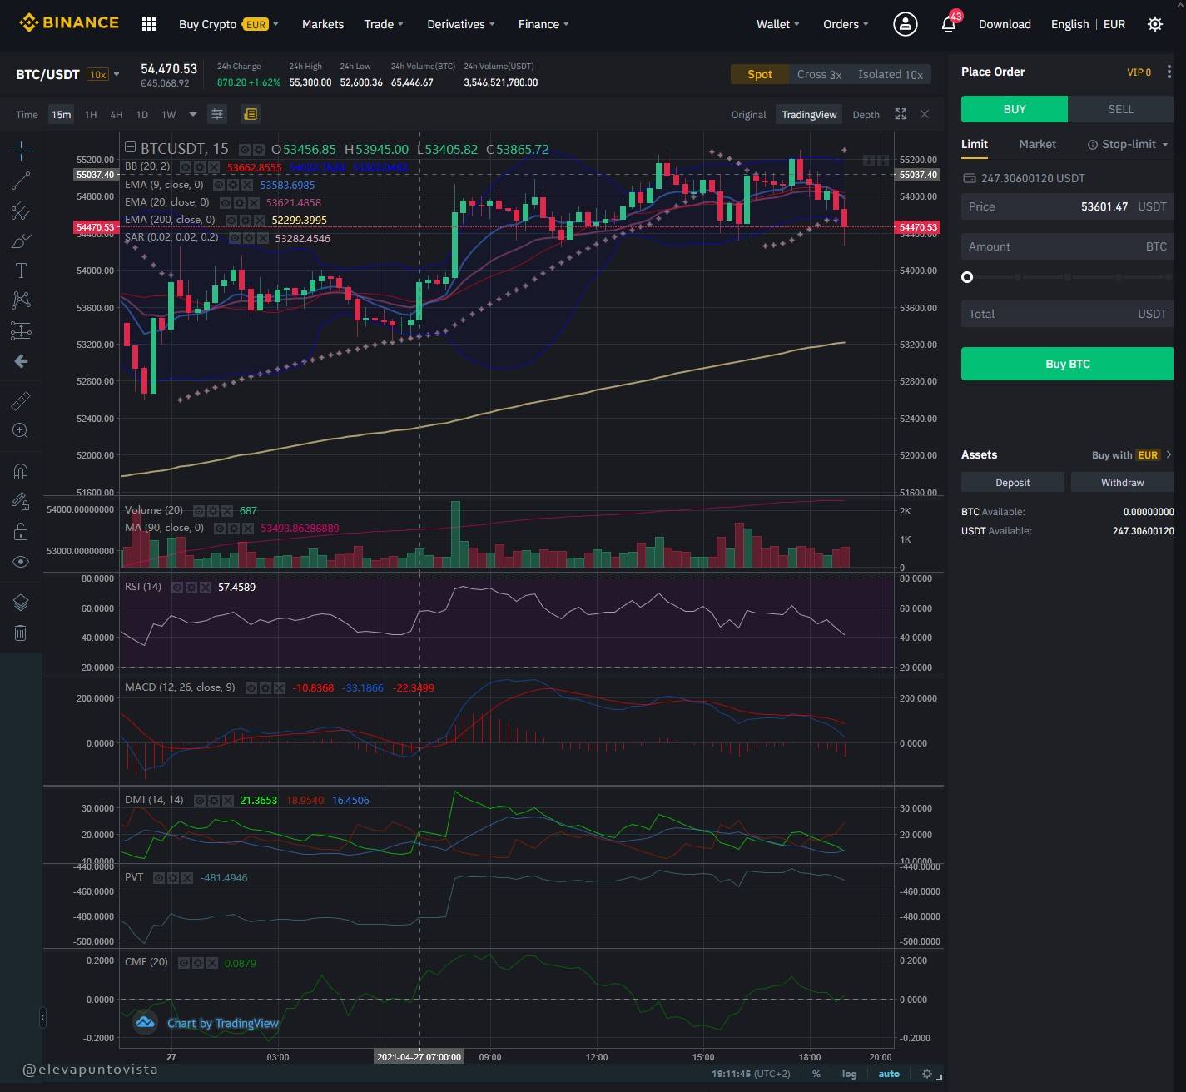Remove the MACD indicator
Image resolution: width=1186 pixels, height=1092 pixels.
pos(279,688)
